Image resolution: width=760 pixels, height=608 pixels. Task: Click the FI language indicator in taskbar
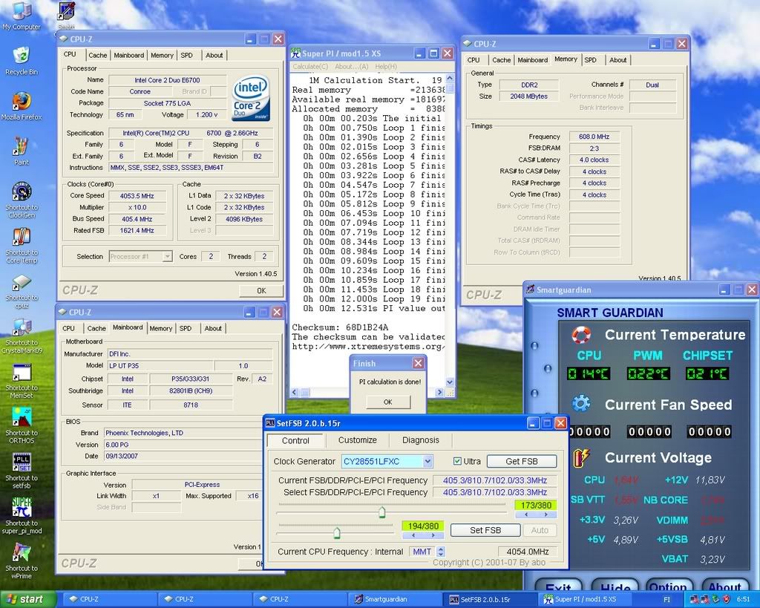point(666,600)
